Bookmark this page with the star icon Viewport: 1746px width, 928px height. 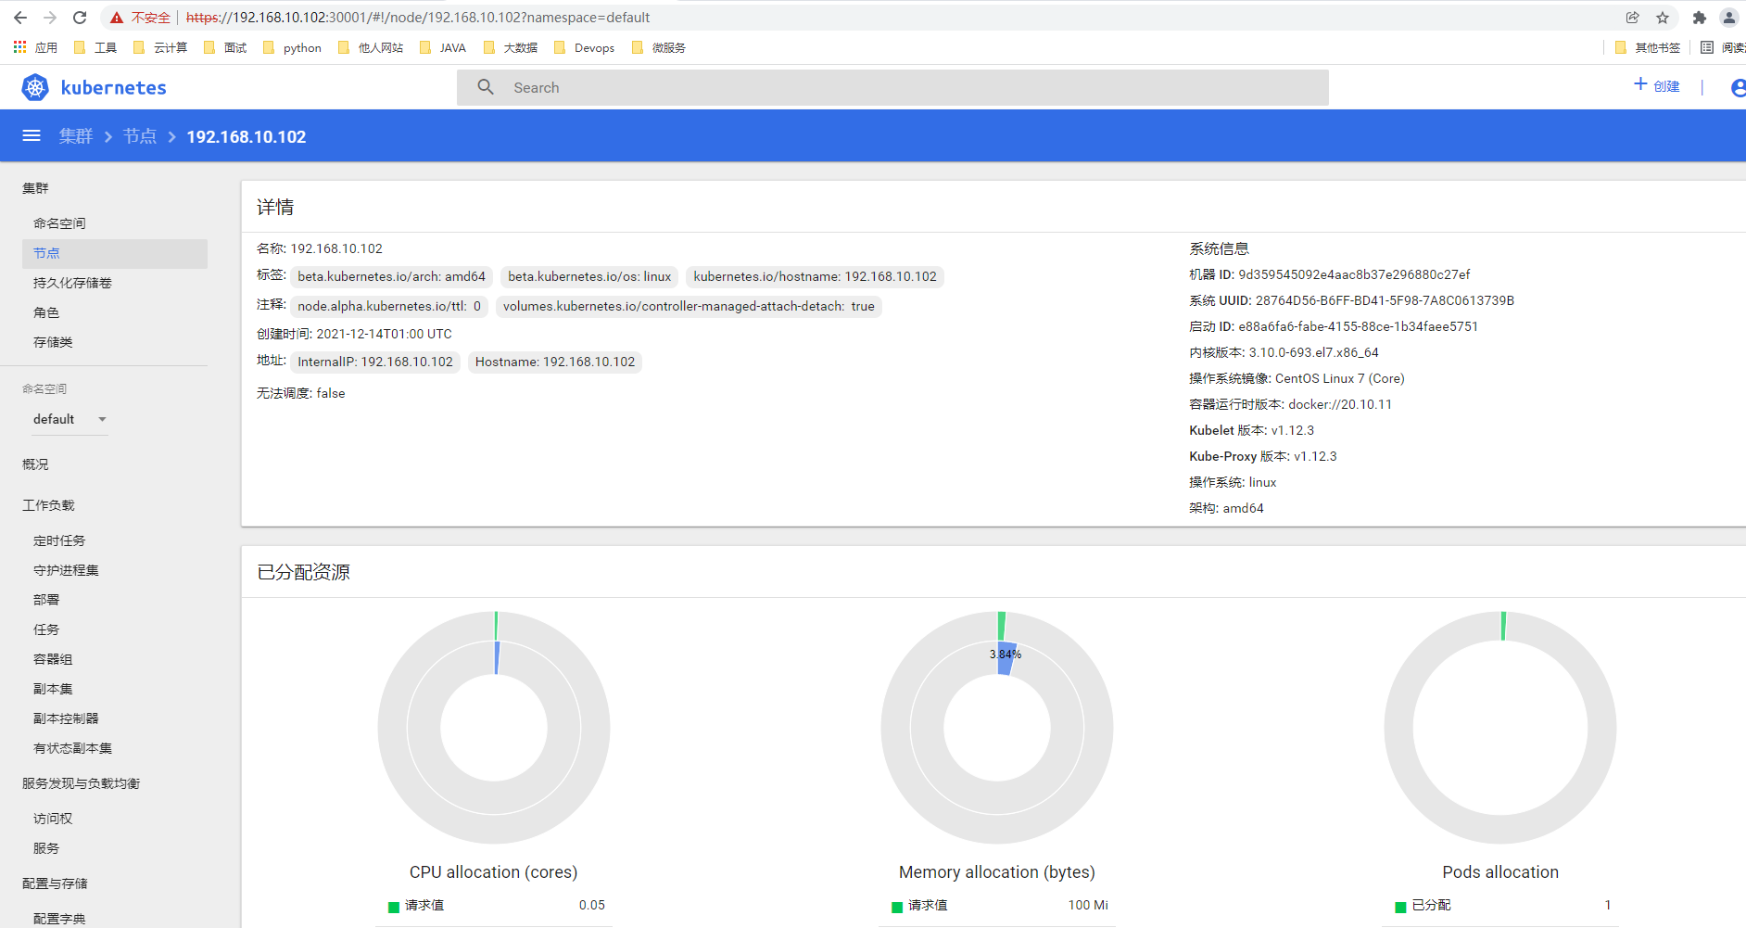coord(1663,18)
